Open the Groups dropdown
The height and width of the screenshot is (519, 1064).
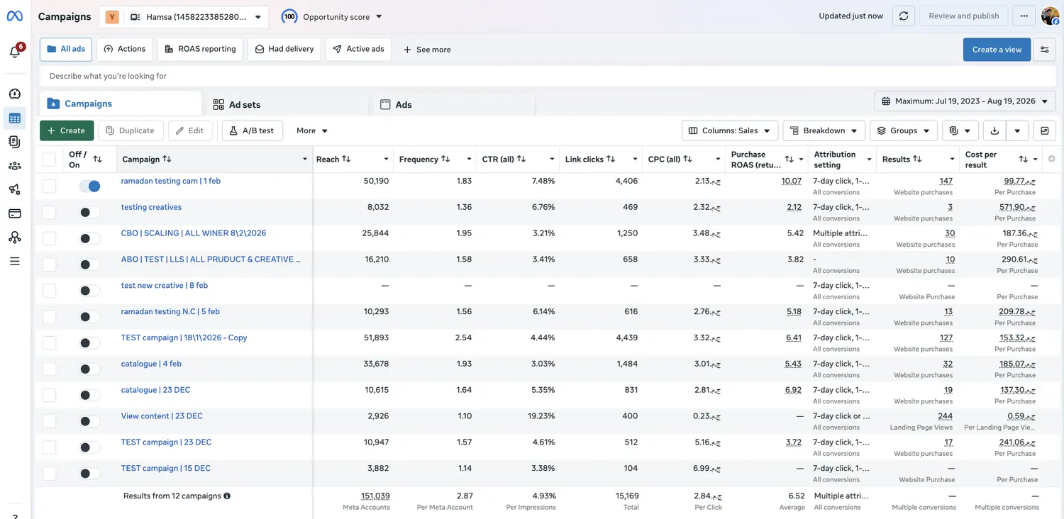(x=904, y=130)
